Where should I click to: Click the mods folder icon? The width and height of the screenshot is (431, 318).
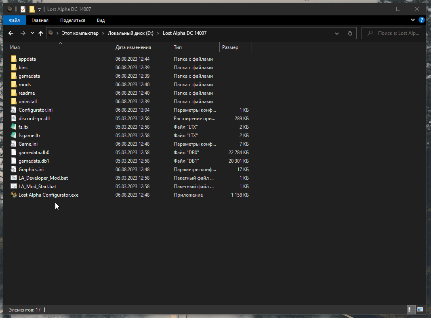click(x=14, y=85)
